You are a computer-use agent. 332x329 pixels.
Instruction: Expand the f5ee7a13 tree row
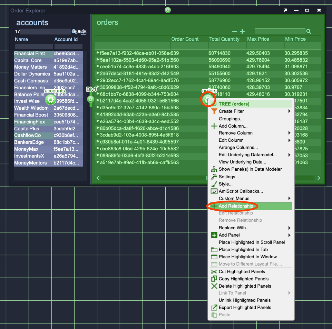coord(98,53)
